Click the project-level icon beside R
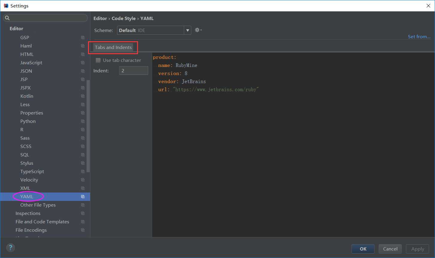 click(x=83, y=130)
